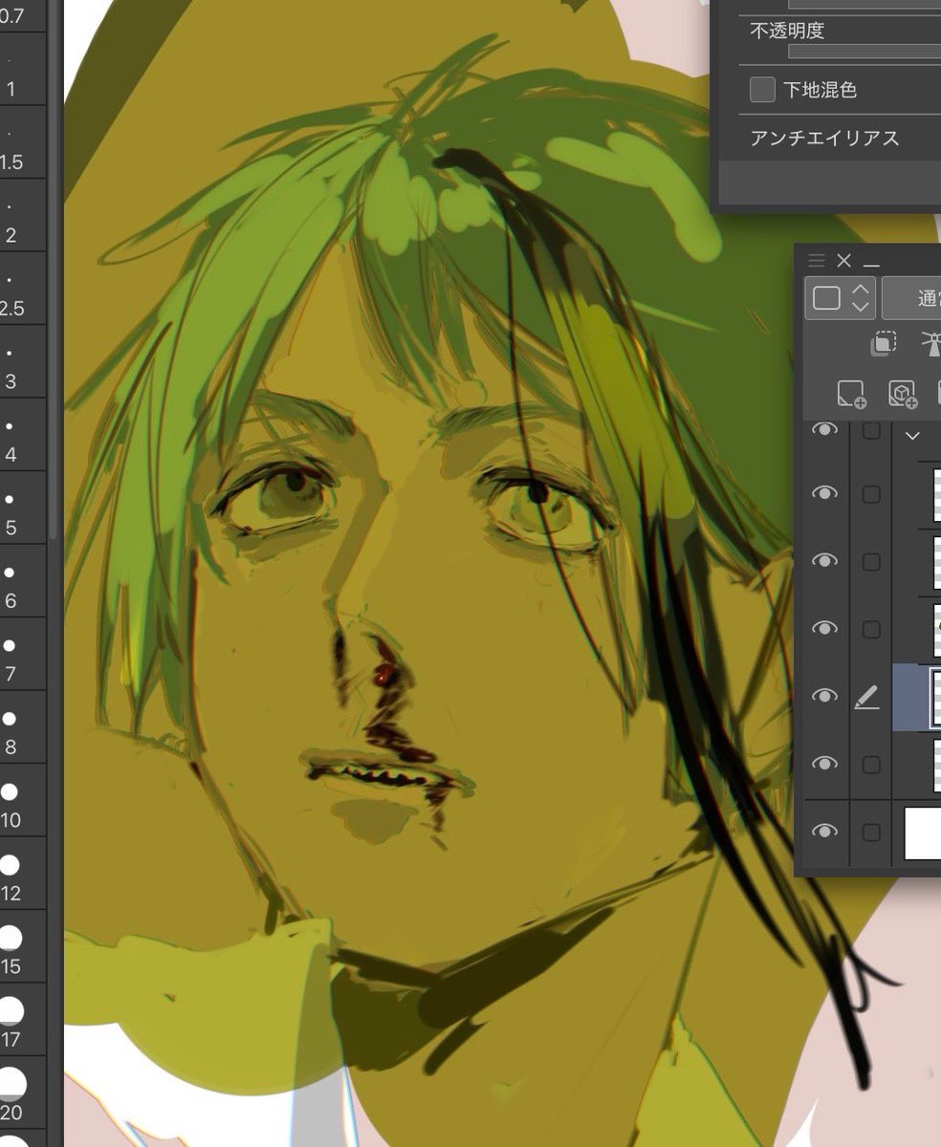This screenshot has width=941, height=1147.
Task: Click the アンチエイリアス label
Action: [x=824, y=139]
